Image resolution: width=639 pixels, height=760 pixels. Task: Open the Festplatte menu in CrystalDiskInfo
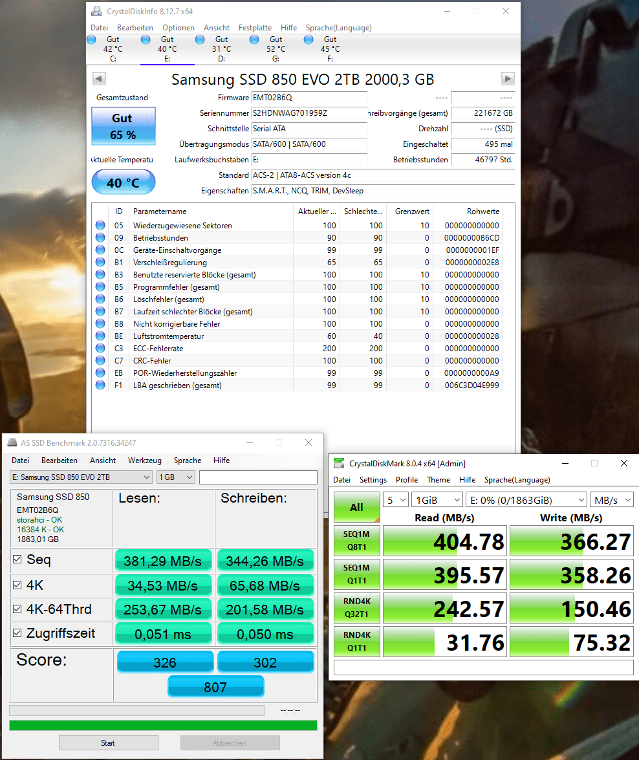coord(255,28)
